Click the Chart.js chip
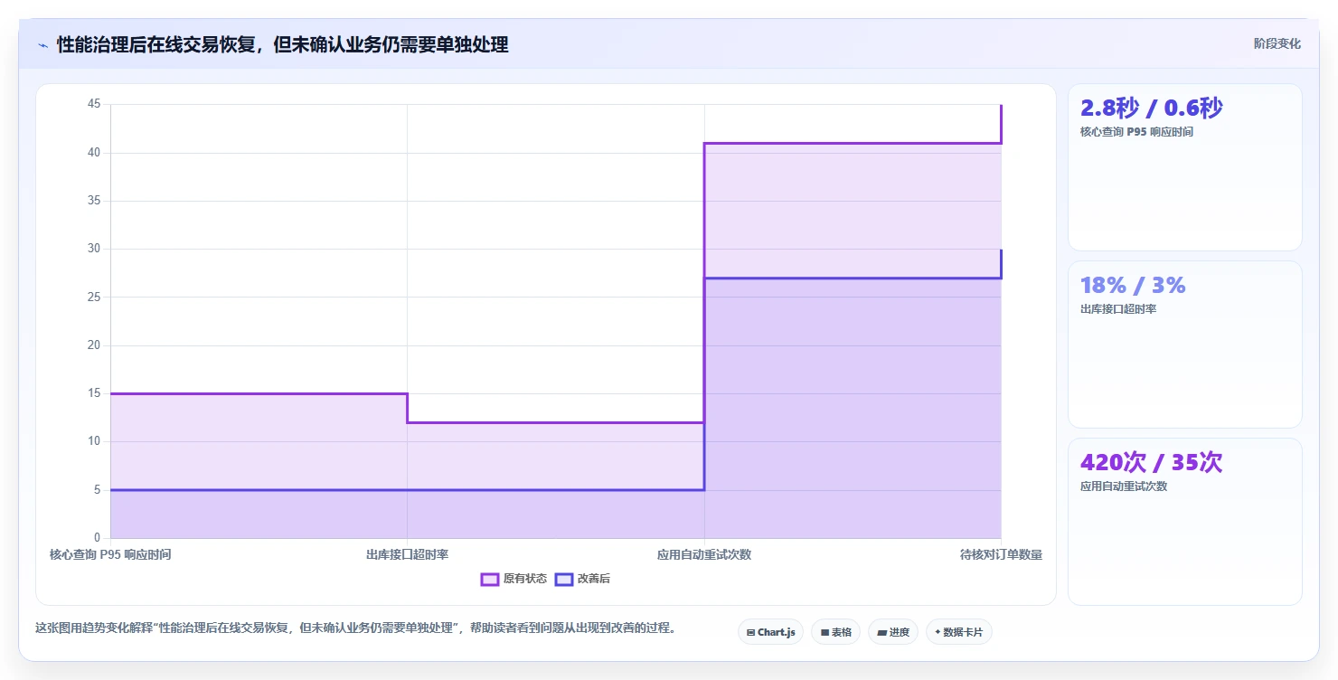The width and height of the screenshot is (1338, 680). 770,632
